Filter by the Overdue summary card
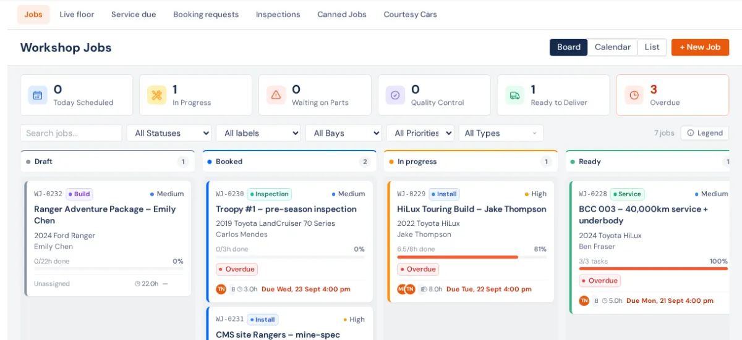The height and width of the screenshot is (340, 742). pyautogui.click(x=673, y=95)
